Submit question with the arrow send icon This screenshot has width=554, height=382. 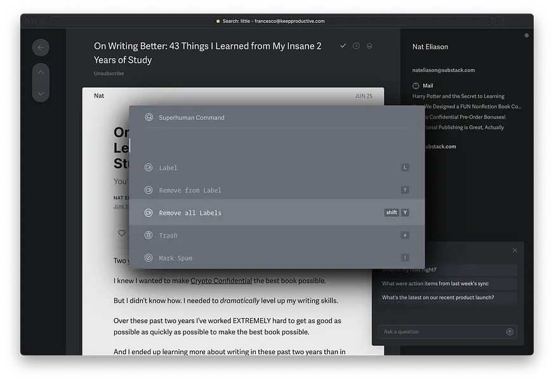(x=510, y=331)
